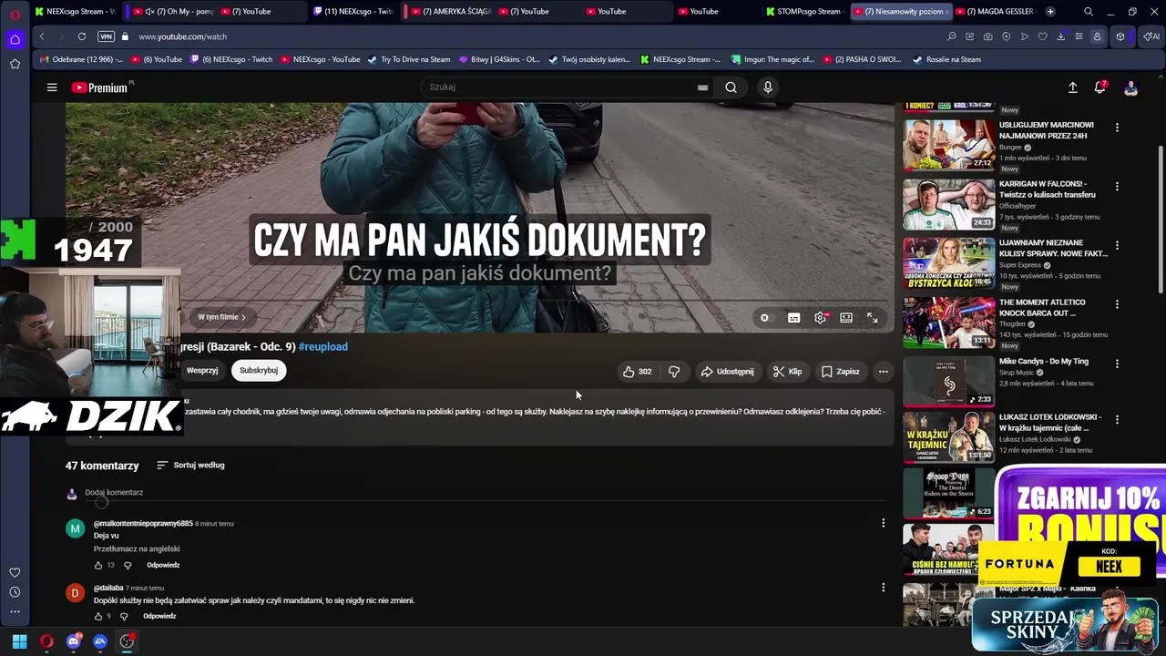Dislike the video
The width and height of the screenshot is (1166, 656).
point(674,372)
